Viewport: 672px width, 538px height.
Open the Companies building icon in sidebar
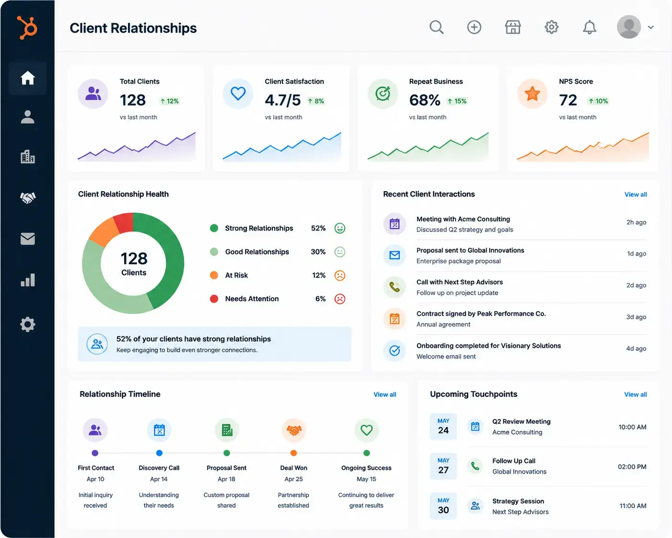pos(28,156)
